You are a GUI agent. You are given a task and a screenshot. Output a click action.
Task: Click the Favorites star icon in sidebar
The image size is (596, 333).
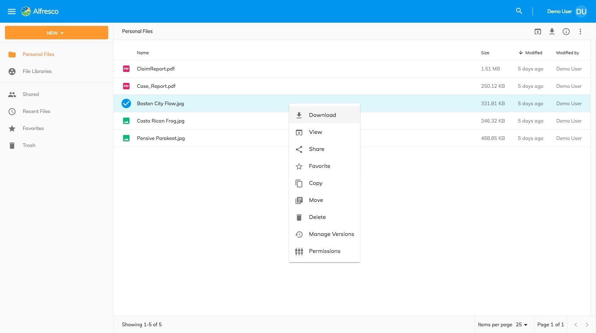pyautogui.click(x=12, y=129)
